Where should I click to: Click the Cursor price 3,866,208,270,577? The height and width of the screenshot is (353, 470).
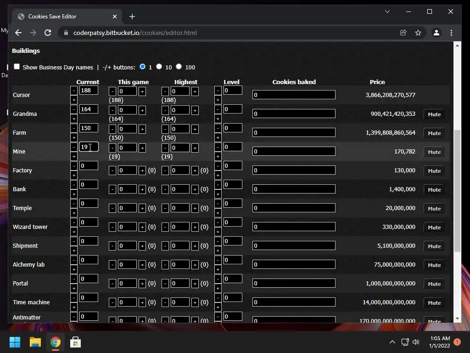[390, 95]
